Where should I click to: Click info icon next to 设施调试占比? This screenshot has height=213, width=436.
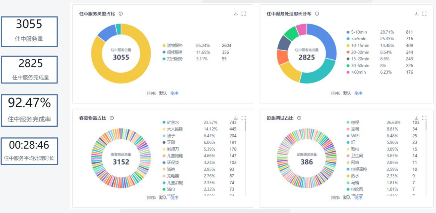click(x=299, y=118)
